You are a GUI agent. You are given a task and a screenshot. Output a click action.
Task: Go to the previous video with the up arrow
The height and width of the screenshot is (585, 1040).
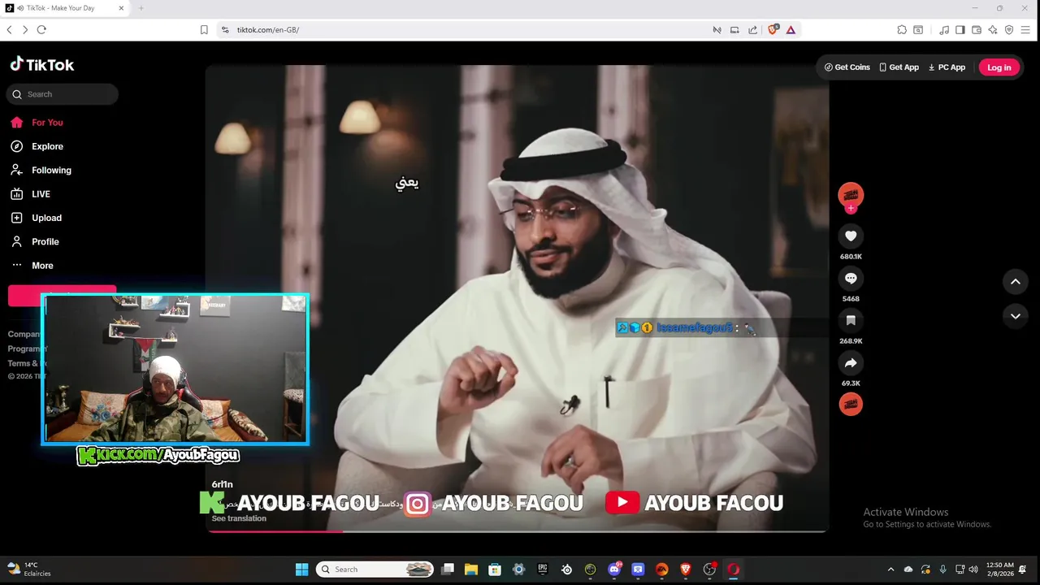(1015, 282)
